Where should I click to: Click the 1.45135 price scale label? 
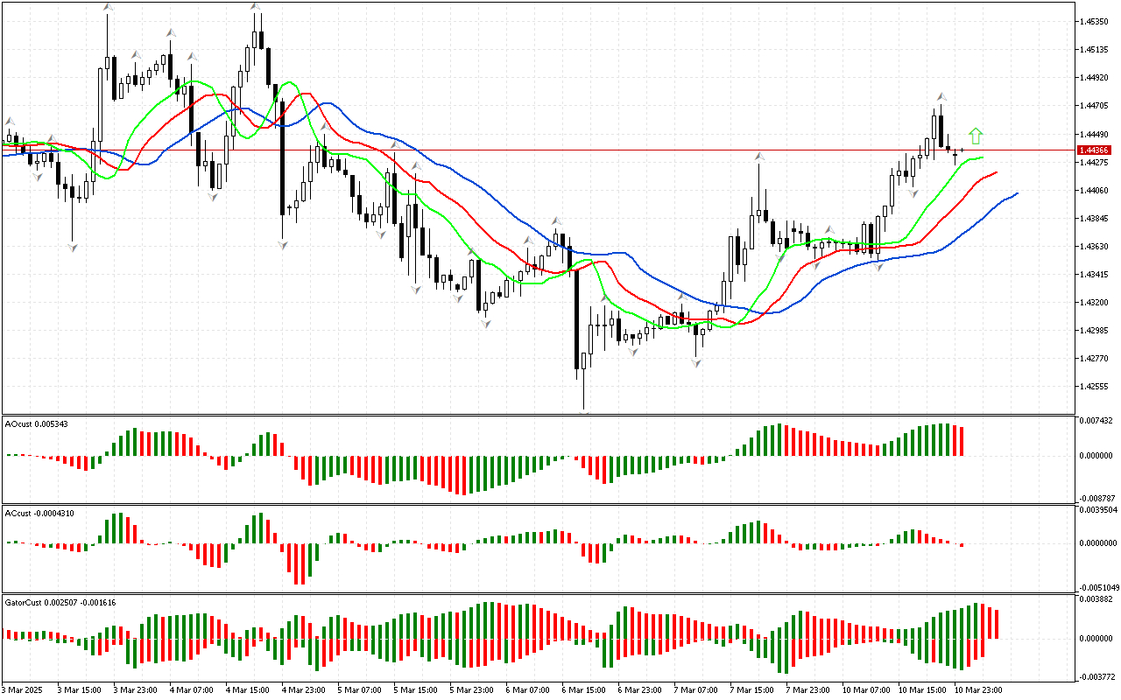tap(1095, 50)
